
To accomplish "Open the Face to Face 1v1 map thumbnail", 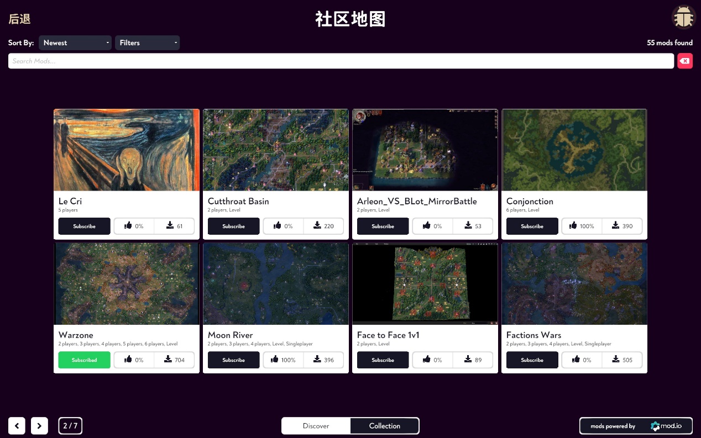I will click(425, 284).
